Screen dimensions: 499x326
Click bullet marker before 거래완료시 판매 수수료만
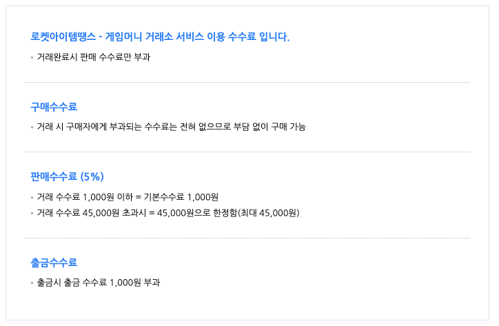click(32, 57)
